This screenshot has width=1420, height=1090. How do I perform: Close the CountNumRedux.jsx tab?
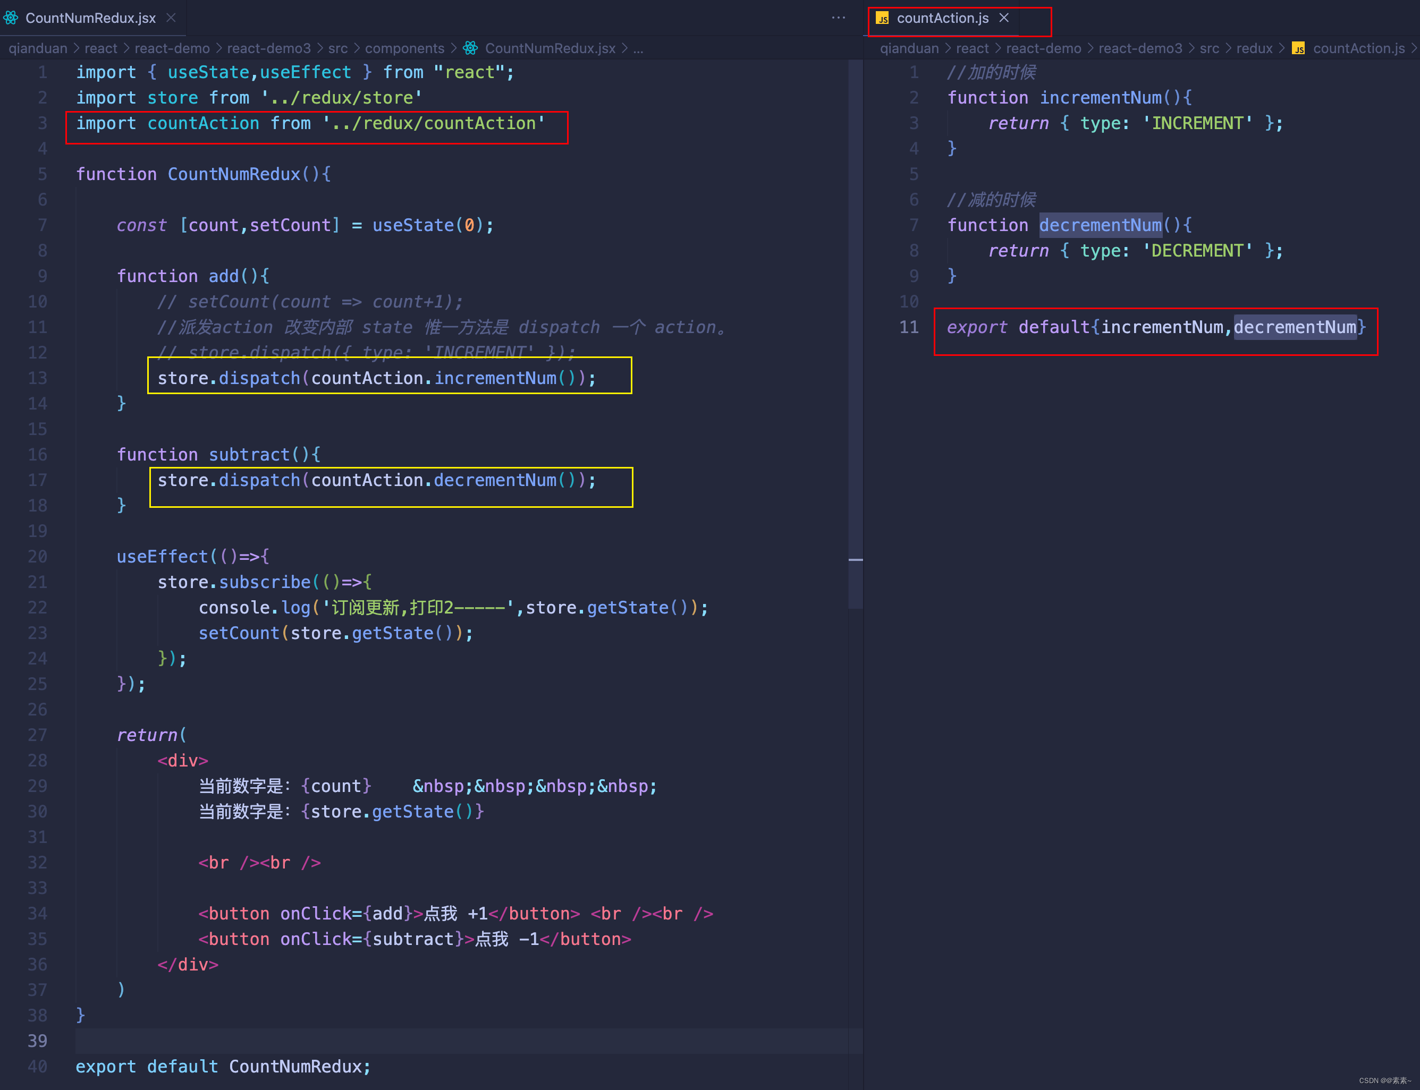[x=171, y=18]
